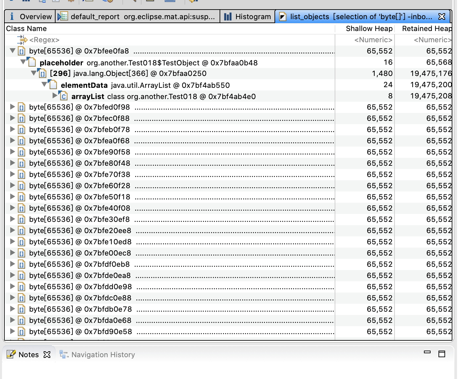
Task: Click the array icon of byte[65536] @ 0x7bfea0f68
Action: coord(21,141)
